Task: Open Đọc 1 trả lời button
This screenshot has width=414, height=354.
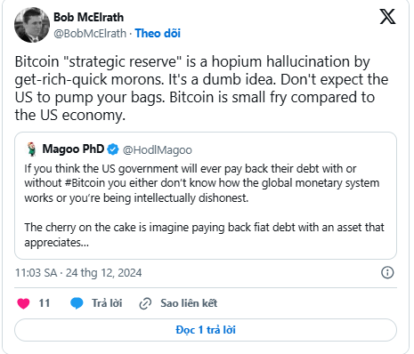Action: pos(206,330)
